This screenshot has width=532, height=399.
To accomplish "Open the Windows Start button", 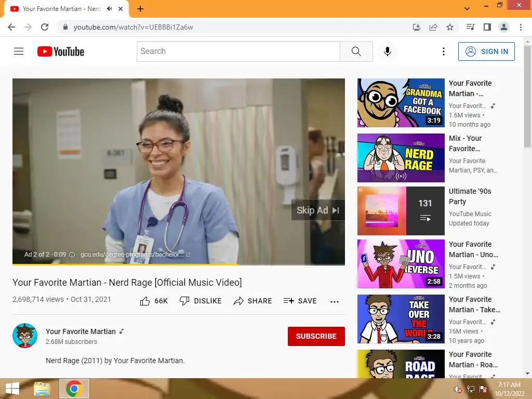I will tap(12, 389).
